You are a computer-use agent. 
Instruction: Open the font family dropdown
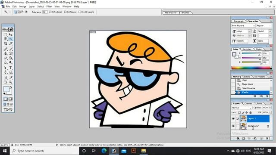click(254, 26)
